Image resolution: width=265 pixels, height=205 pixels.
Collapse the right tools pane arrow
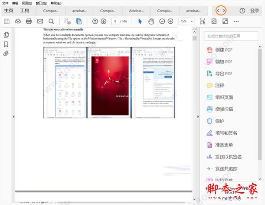click(198, 117)
